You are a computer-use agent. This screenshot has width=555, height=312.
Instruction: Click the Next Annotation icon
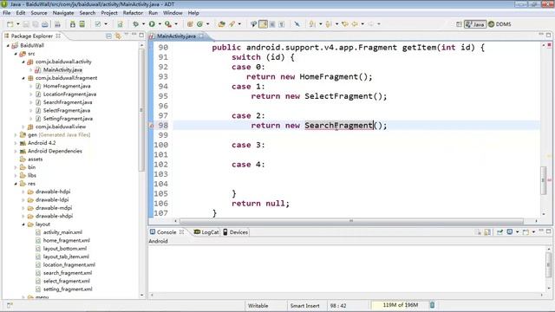312,24
